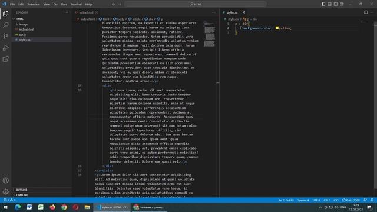Open the File menu

(x=12, y=4)
